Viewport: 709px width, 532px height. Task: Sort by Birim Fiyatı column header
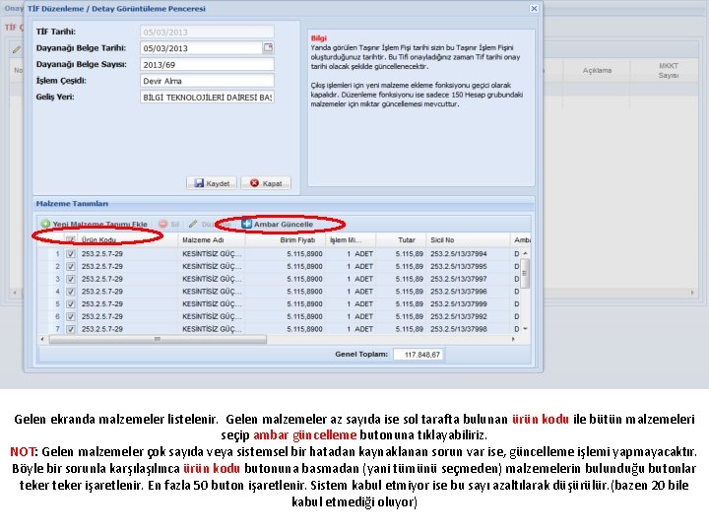coord(286,239)
